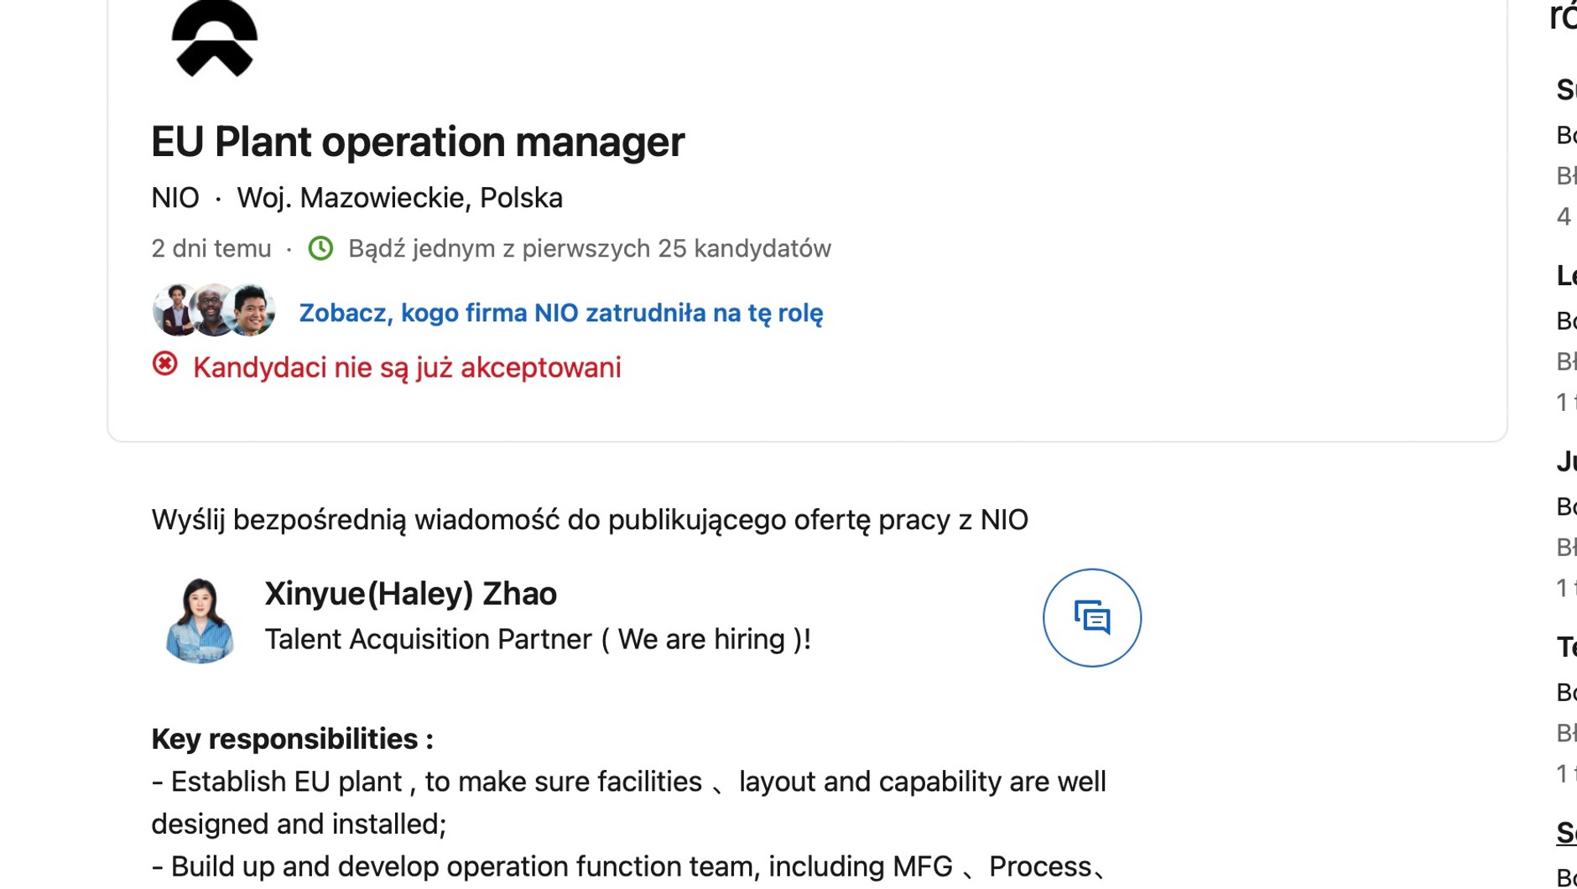Click the NIO company logo
Image resolution: width=1577 pixels, height=889 pixels.
[x=214, y=39]
